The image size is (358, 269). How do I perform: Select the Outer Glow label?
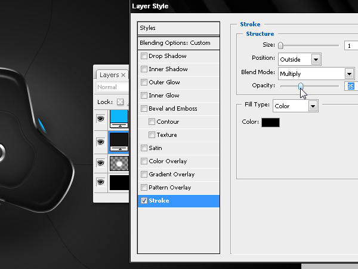(x=164, y=82)
